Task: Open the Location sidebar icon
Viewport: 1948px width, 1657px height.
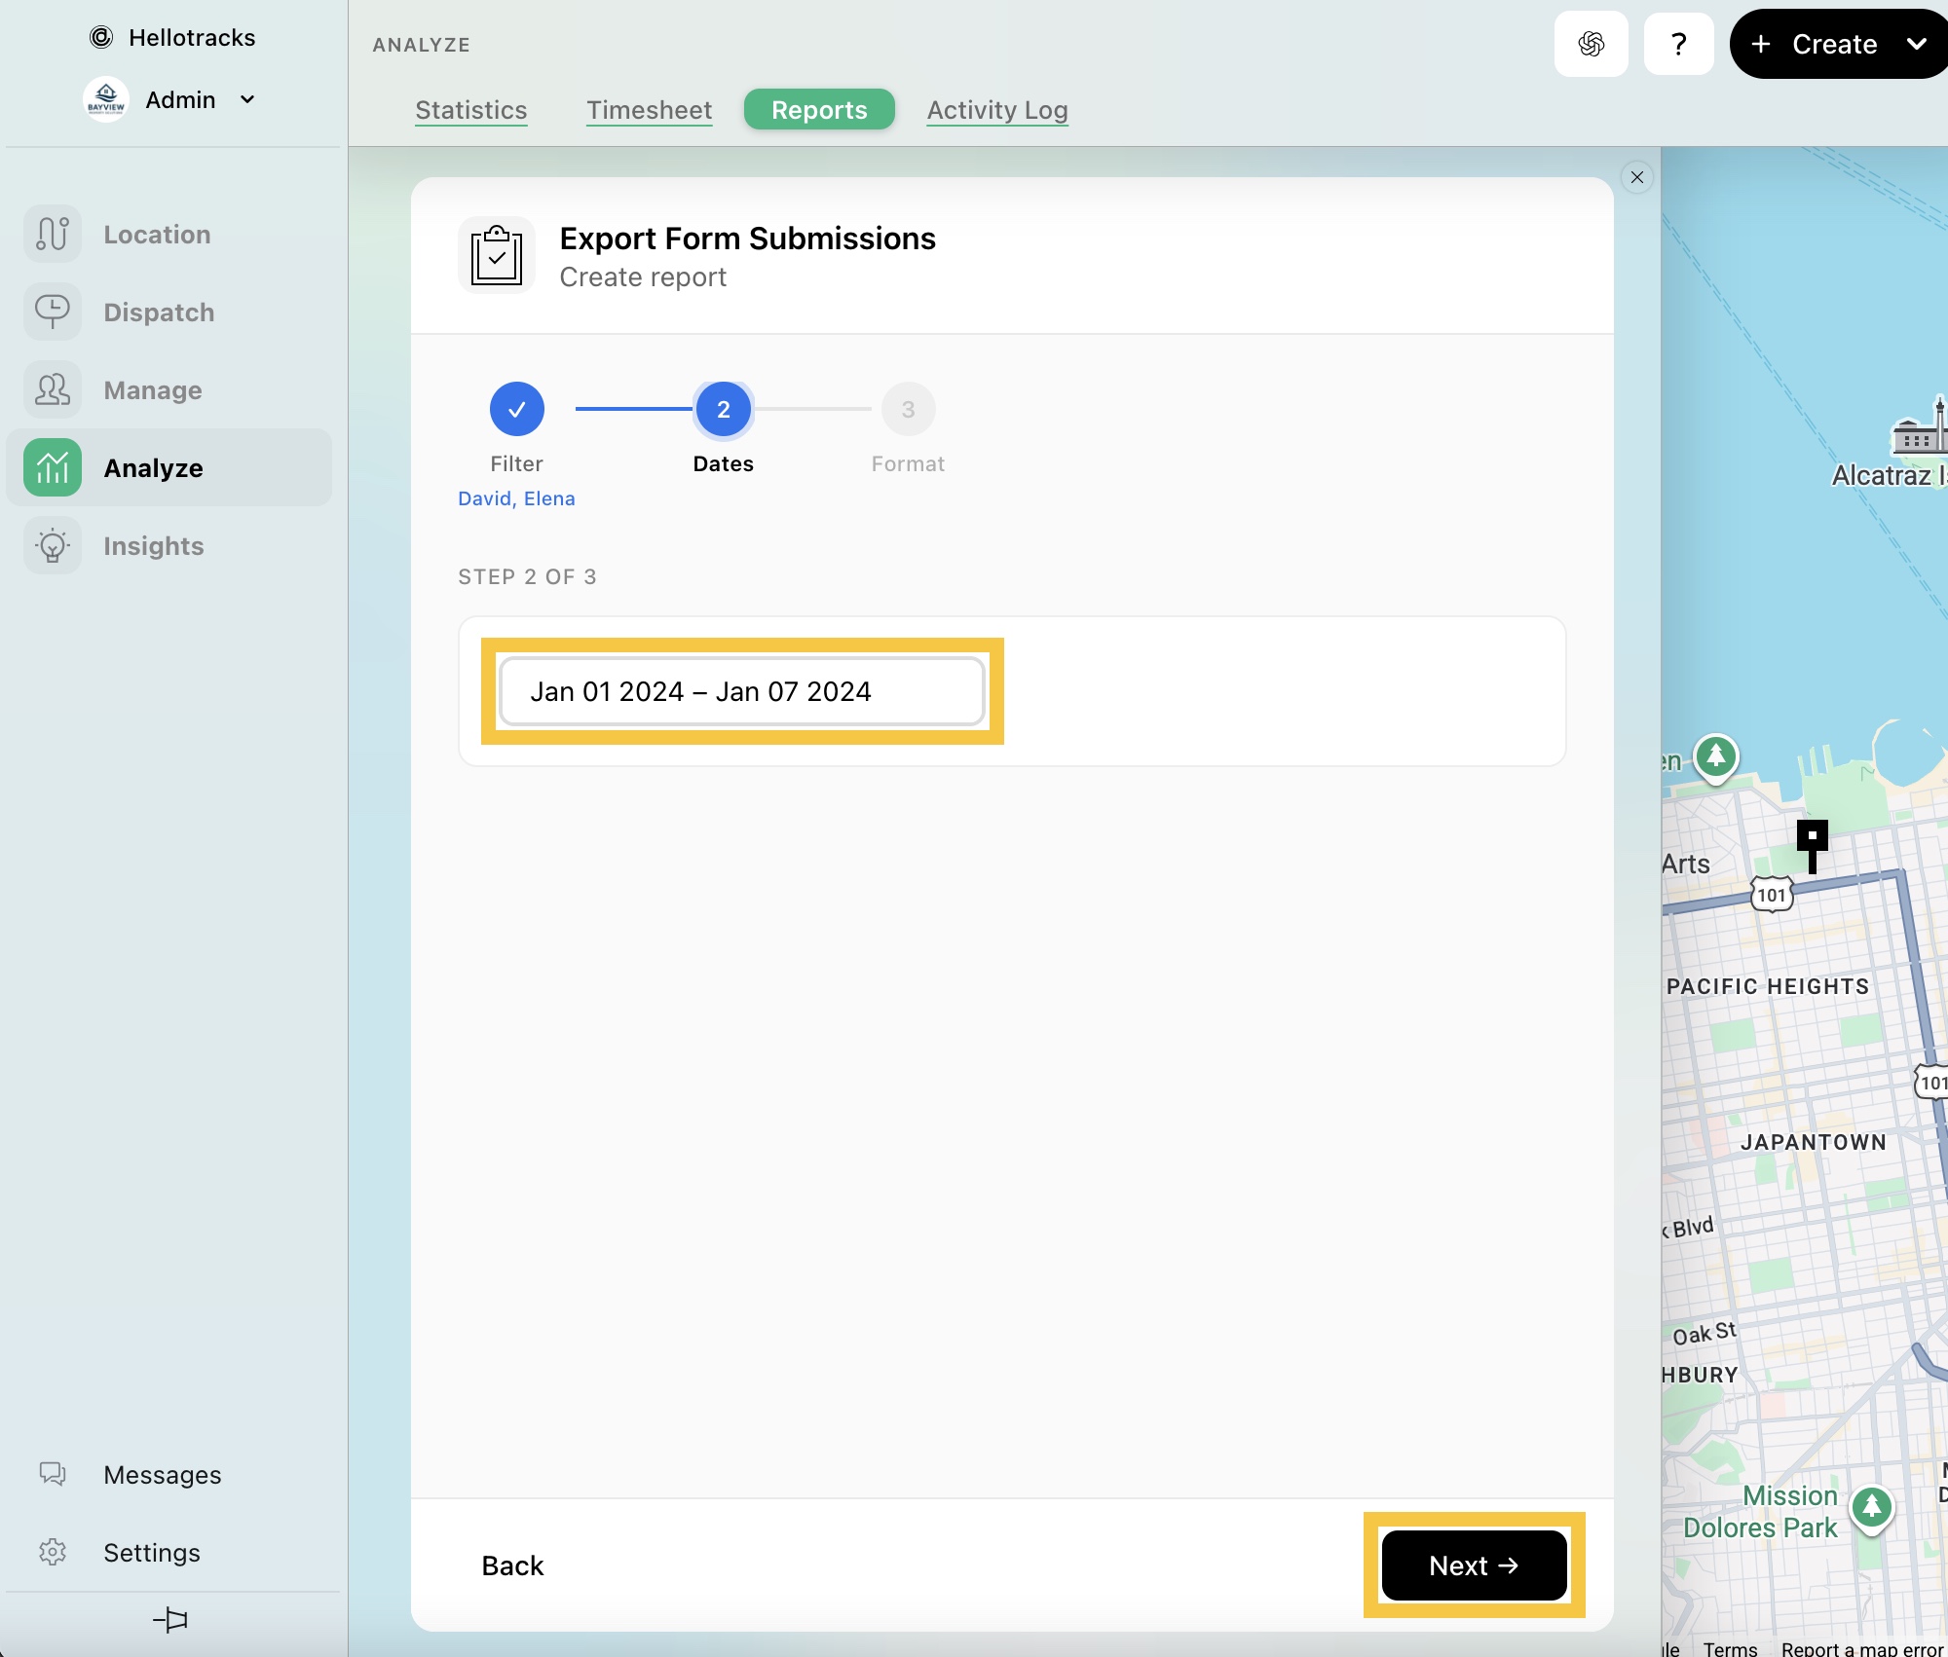Action: 53,235
